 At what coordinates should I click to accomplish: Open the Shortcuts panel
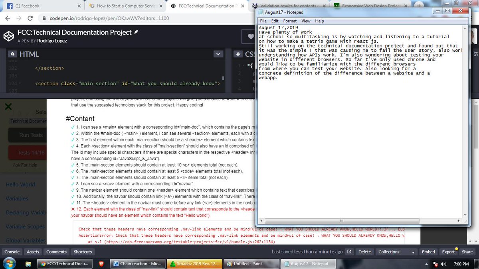[x=83, y=252]
